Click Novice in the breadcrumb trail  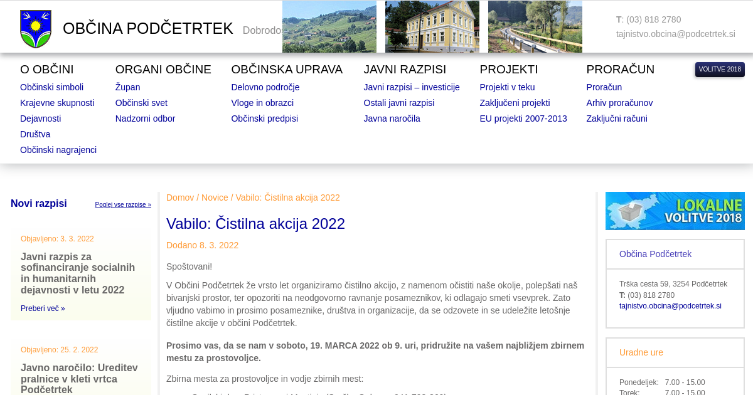click(215, 197)
